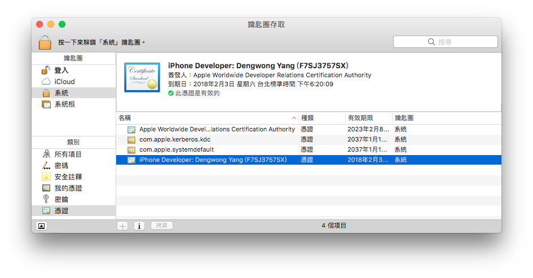Viewport: 533px width, 278px height.
Task: Click the 拷貝 button
Action: (162, 226)
